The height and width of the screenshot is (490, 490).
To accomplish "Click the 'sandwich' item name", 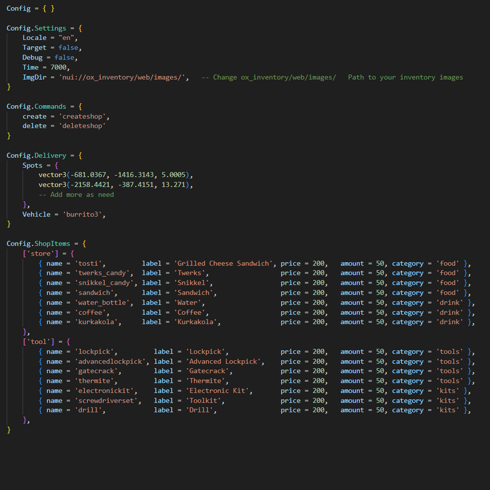I will point(94,293).
